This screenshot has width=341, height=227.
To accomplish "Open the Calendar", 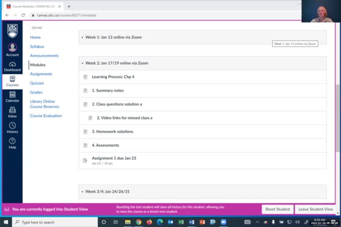I will (12, 97).
